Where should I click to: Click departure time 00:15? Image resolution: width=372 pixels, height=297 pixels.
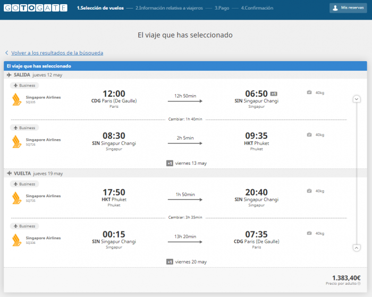coord(114,234)
